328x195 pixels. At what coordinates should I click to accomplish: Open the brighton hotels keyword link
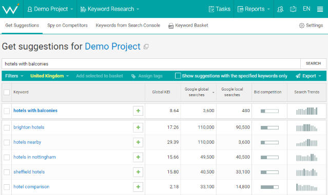29,127
